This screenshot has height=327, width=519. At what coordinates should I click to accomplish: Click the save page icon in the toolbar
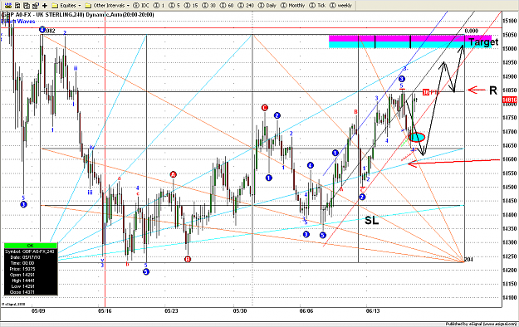click(18, 5)
